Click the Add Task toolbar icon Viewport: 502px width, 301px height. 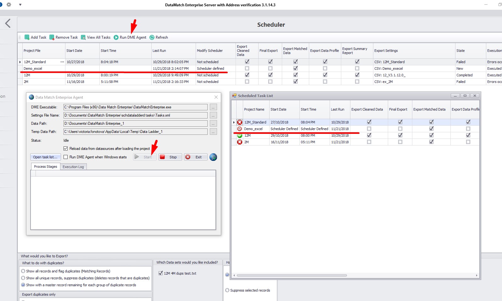point(27,37)
